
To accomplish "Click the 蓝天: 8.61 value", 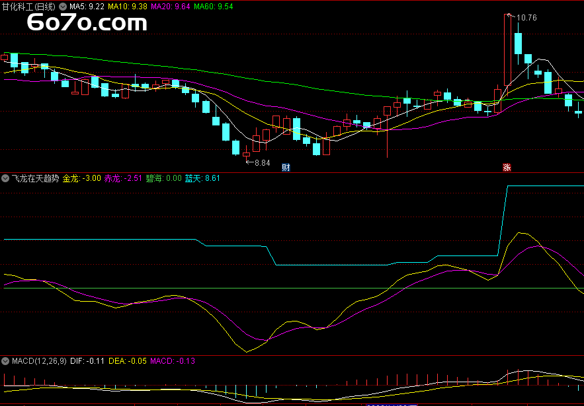I will click(x=202, y=178).
